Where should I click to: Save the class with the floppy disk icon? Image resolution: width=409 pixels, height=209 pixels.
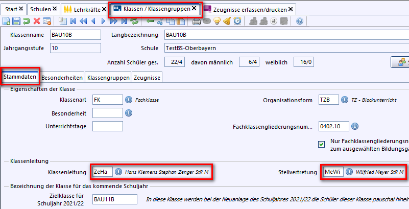coord(16,21)
